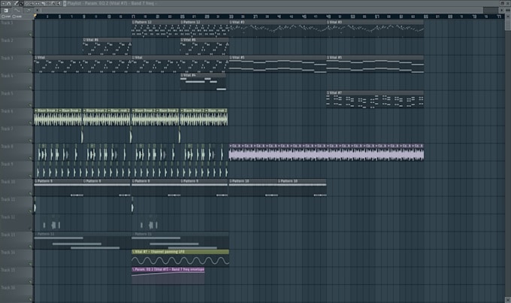Image resolution: width=511 pixels, height=303 pixels.
Task: Open the Band 7 freq envelope clip menu
Action: click(x=133, y=269)
